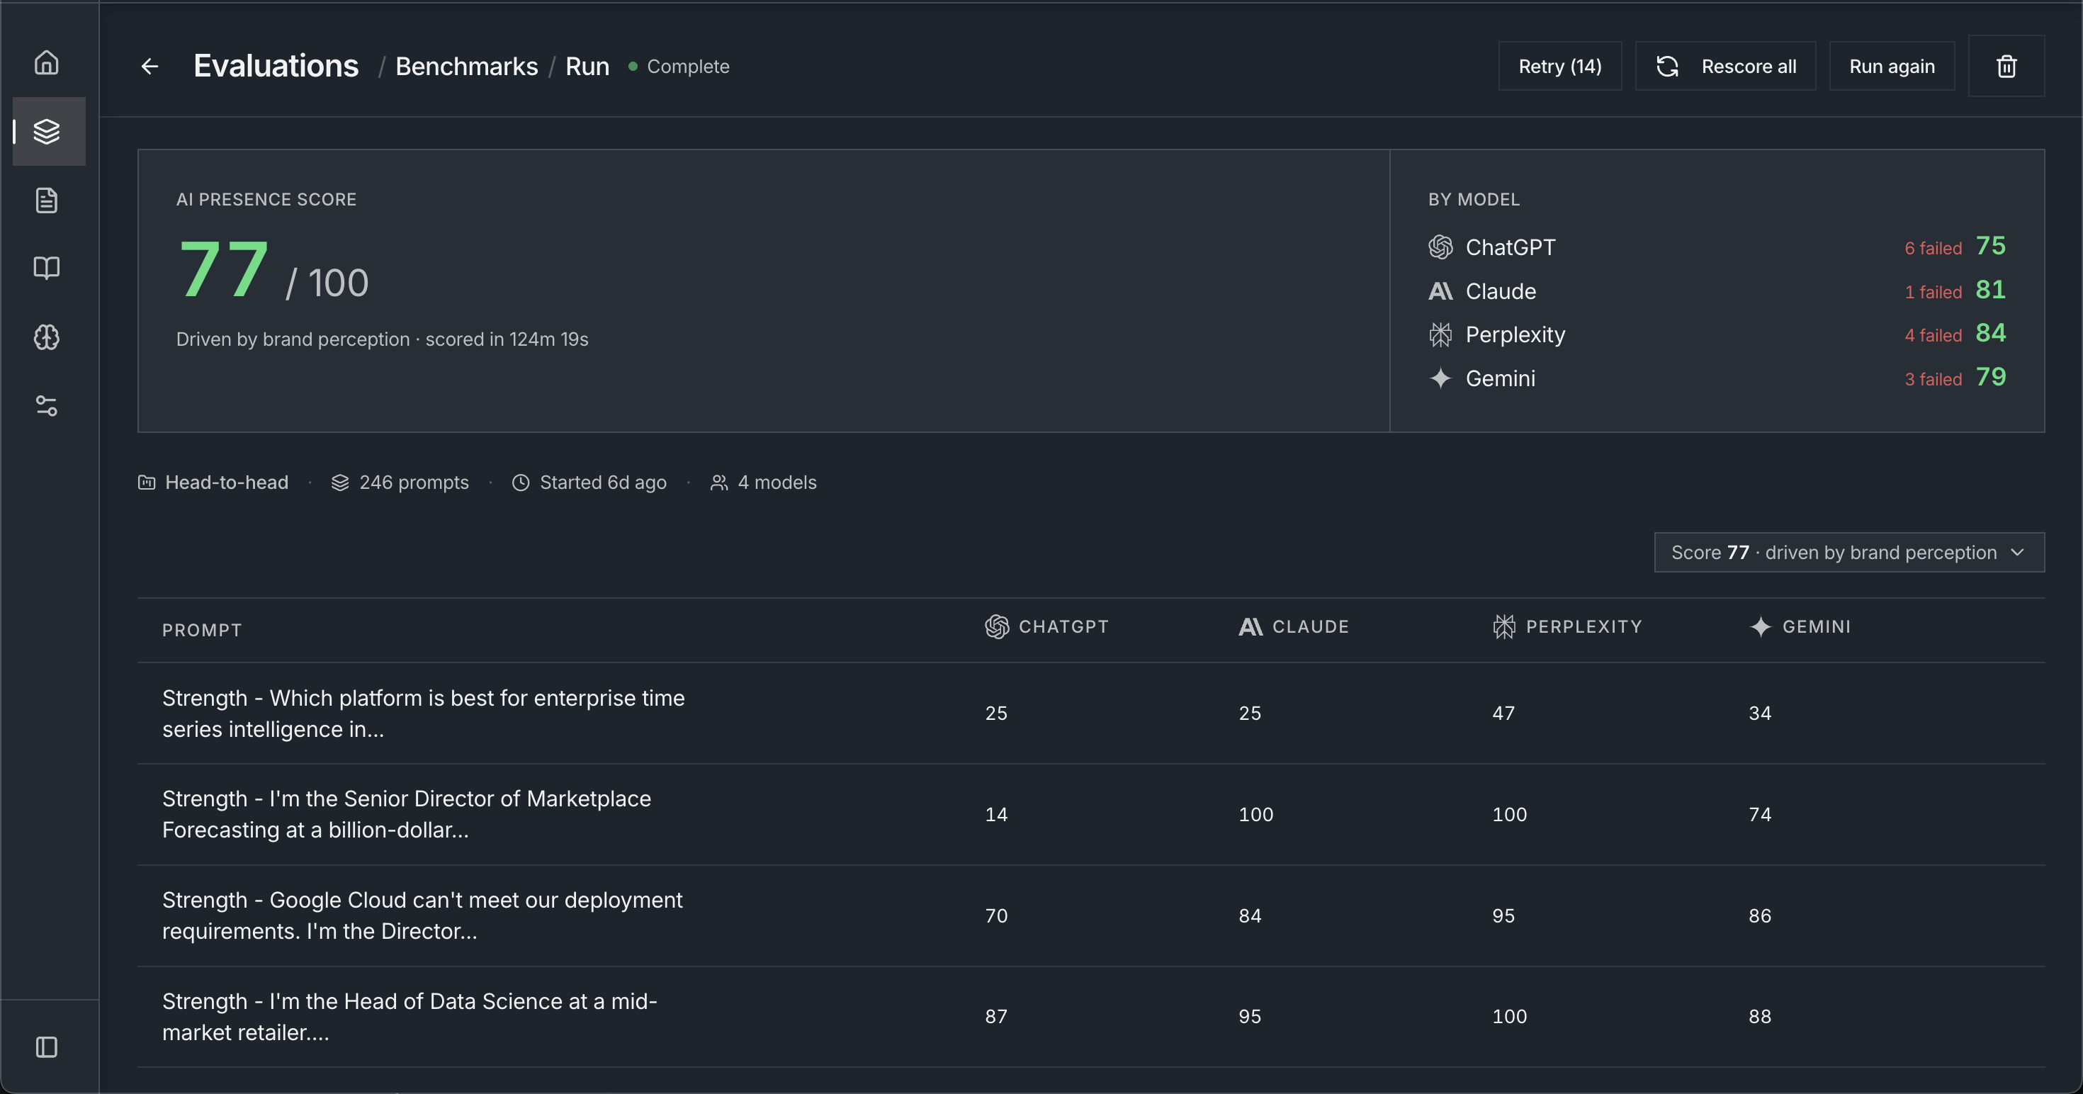Click Run again button
Screen dimensions: 2083x1094
pyautogui.click(x=1892, y=67)
